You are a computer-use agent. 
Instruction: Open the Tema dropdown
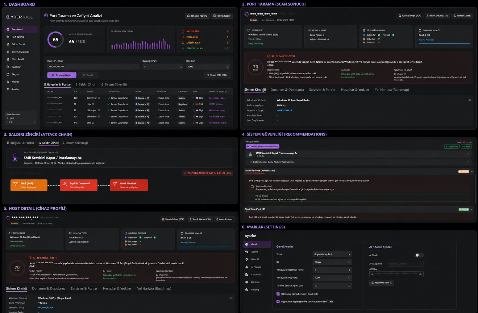point(332,254)
